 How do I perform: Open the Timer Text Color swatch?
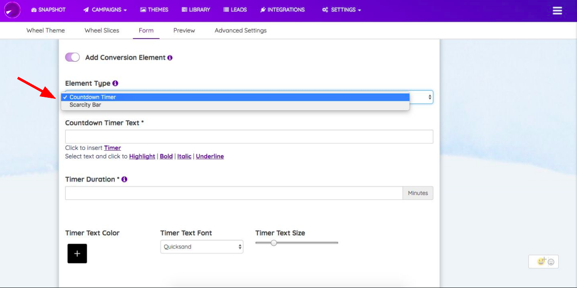coord(77,253)
